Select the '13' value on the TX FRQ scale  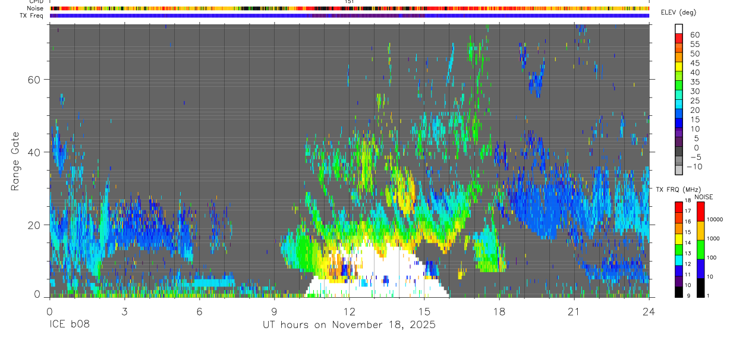pyautogui.click(x=688, y=253)
